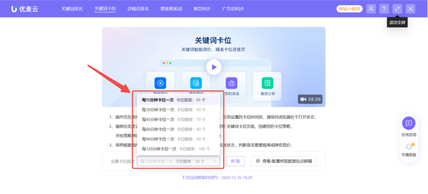
Task: Click the cyan database feature icon
Action: 196,83
